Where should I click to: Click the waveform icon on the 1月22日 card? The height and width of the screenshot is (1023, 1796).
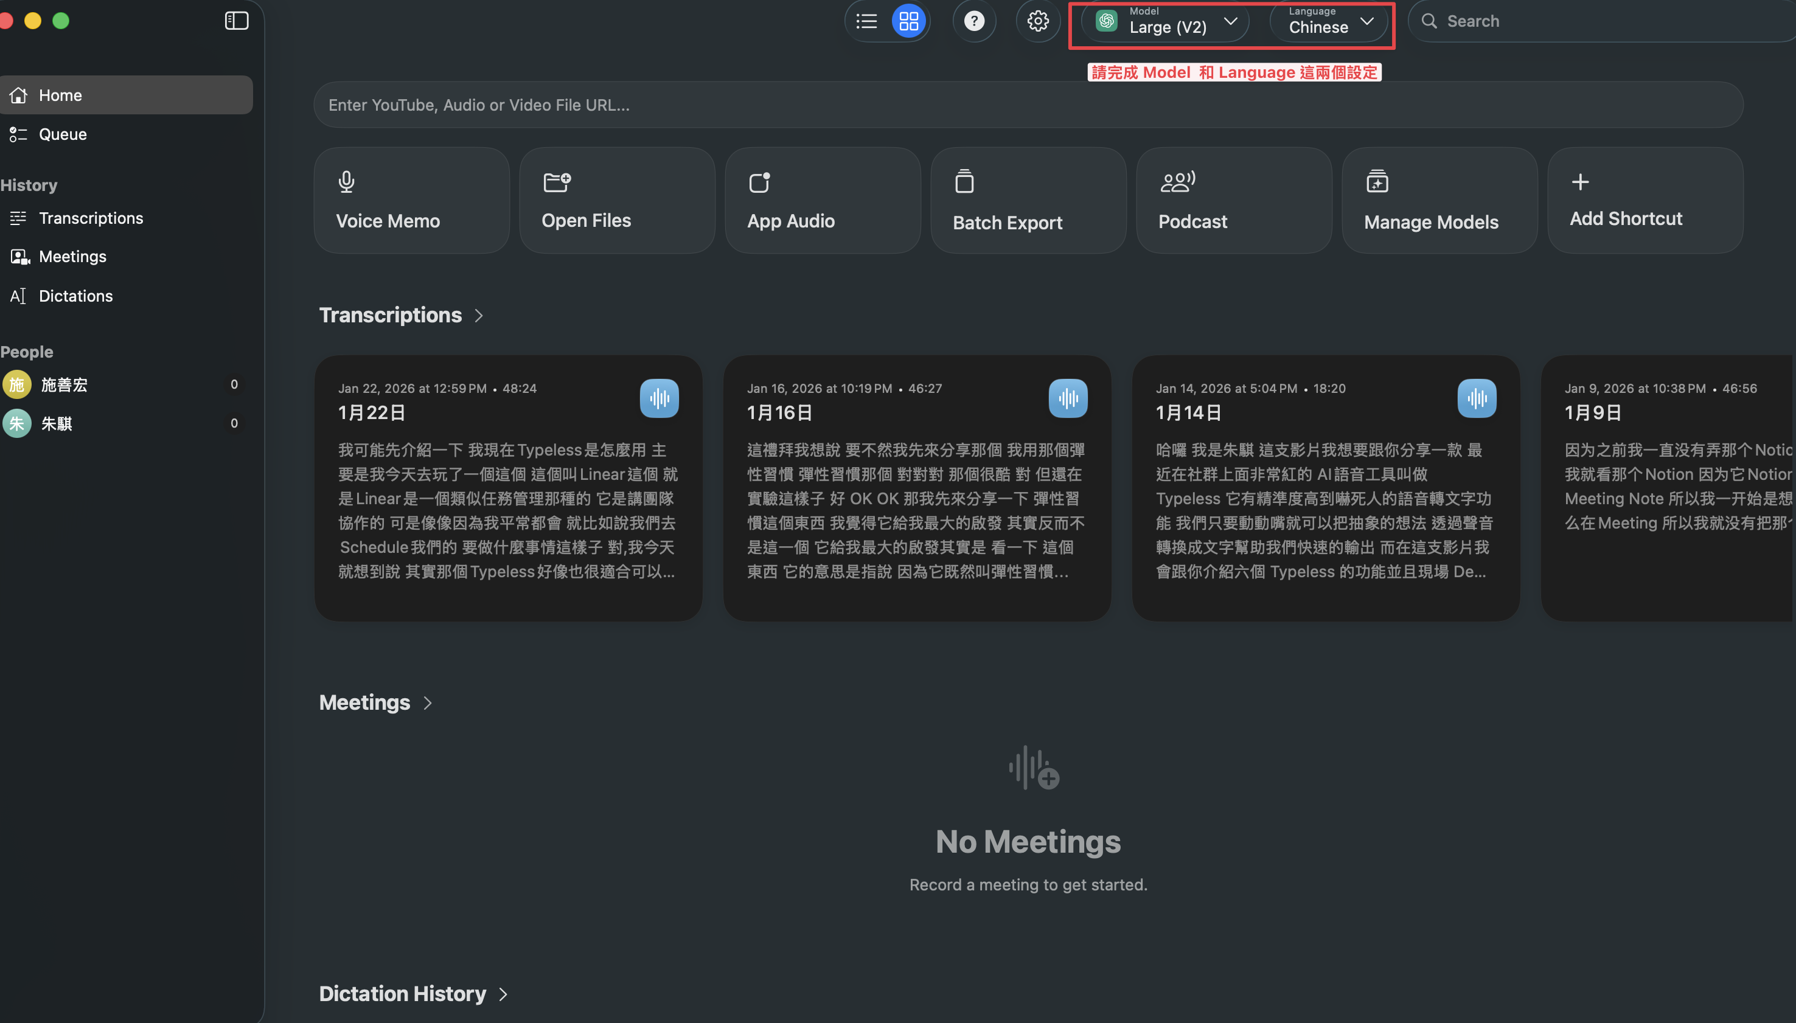pos(658,398)
